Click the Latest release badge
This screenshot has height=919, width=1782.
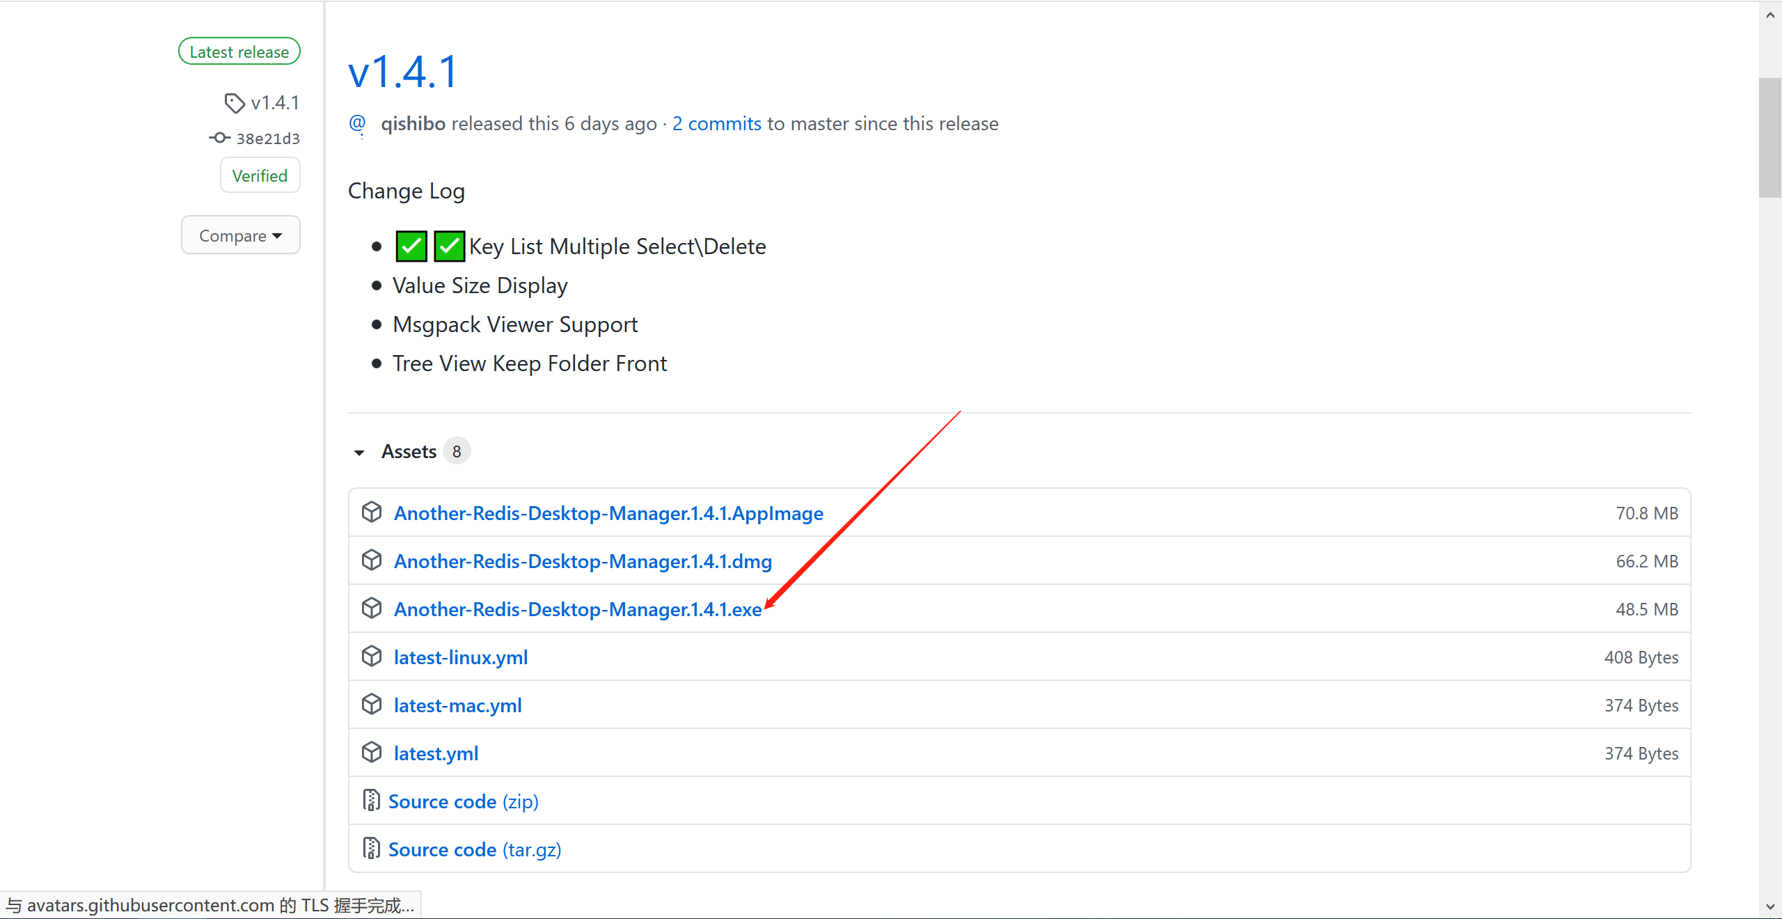click(x=239, y=52)
